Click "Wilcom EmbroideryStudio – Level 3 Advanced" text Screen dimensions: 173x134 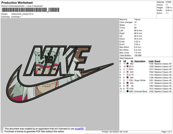point(22,6)
